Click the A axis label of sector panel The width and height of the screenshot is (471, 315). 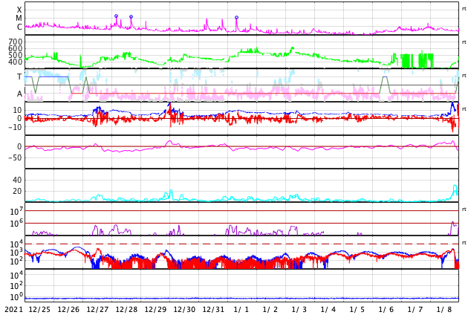19,94
